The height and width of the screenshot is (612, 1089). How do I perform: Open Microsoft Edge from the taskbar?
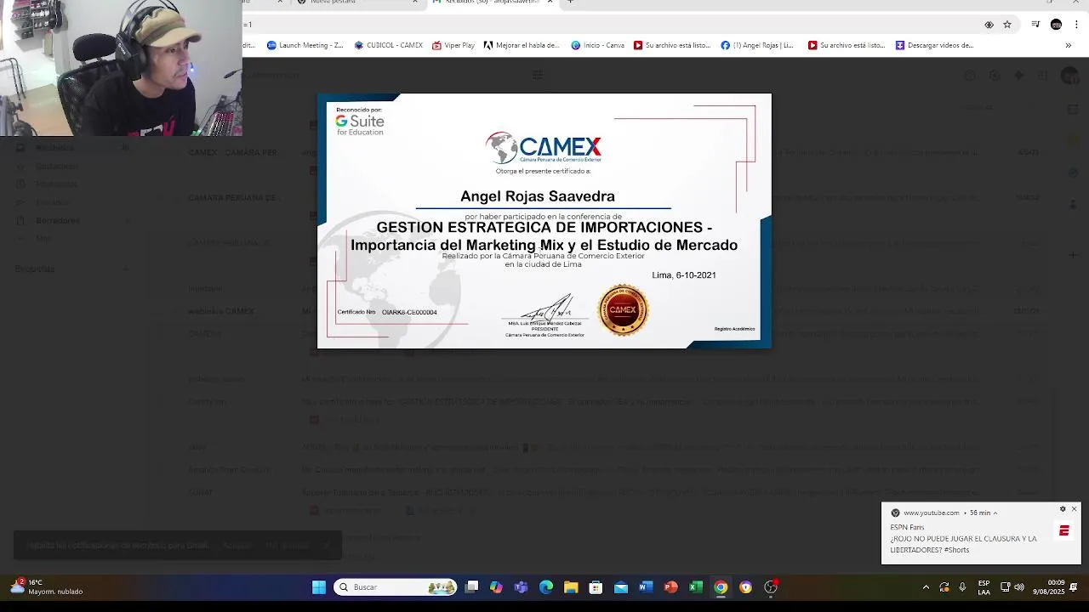pos(546,586)
